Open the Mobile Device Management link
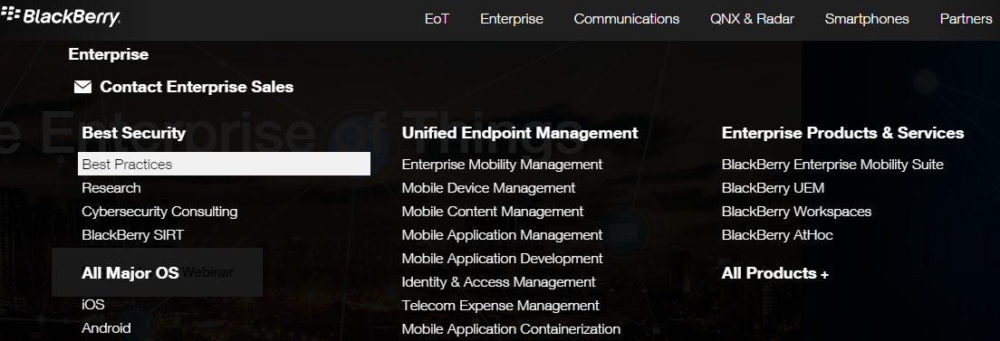The height and width of the screenshot is (341, 1000). point(488,188)
